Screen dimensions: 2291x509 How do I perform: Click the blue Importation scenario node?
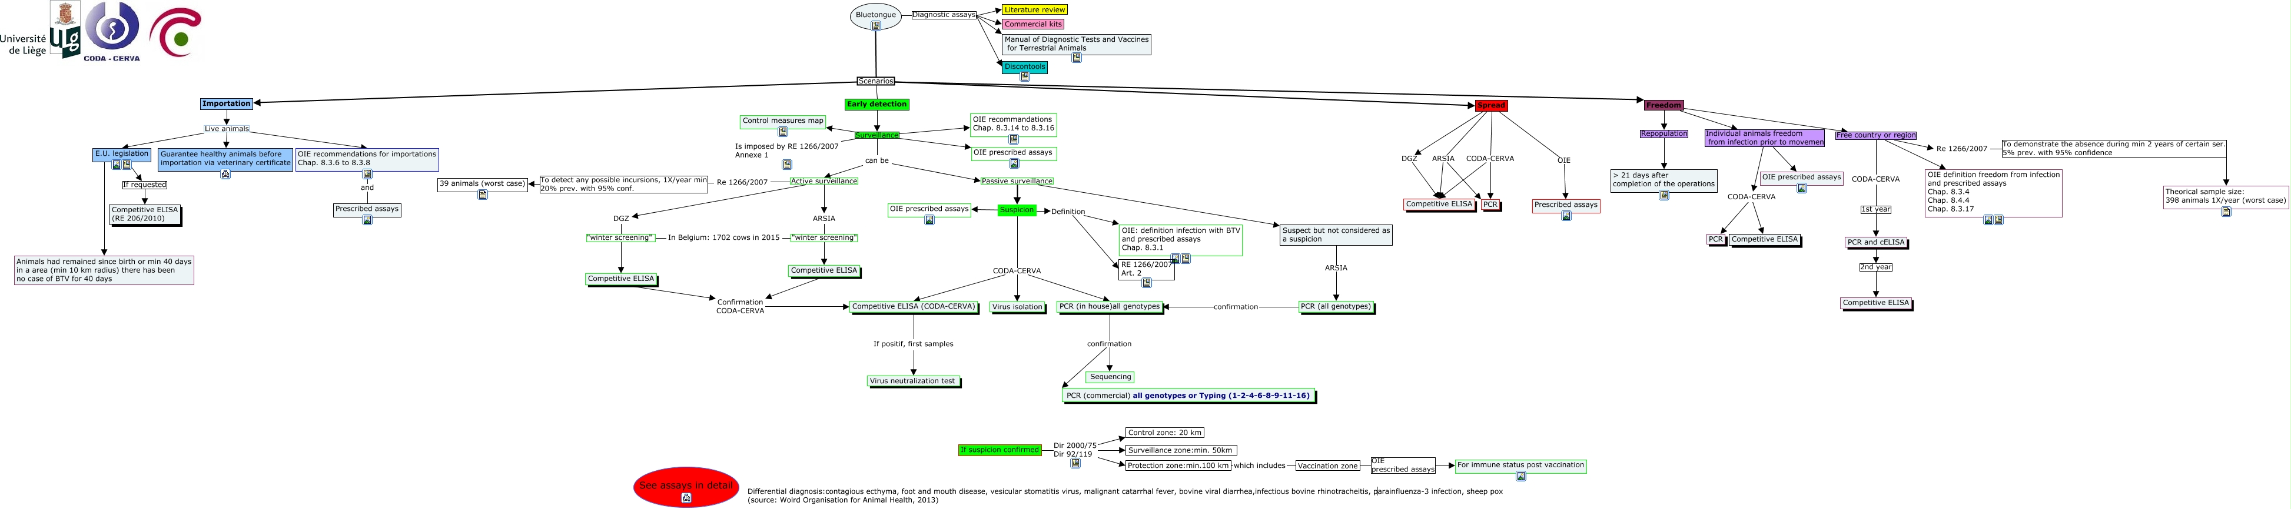[226, 104]
